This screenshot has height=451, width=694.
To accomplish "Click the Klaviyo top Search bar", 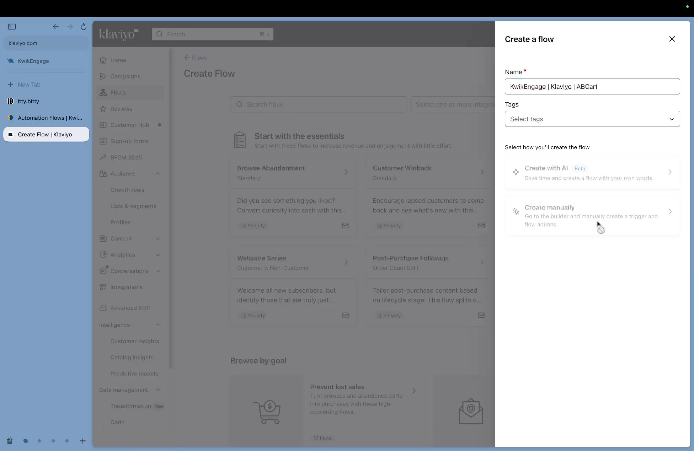I will click(x=213, y=34).
